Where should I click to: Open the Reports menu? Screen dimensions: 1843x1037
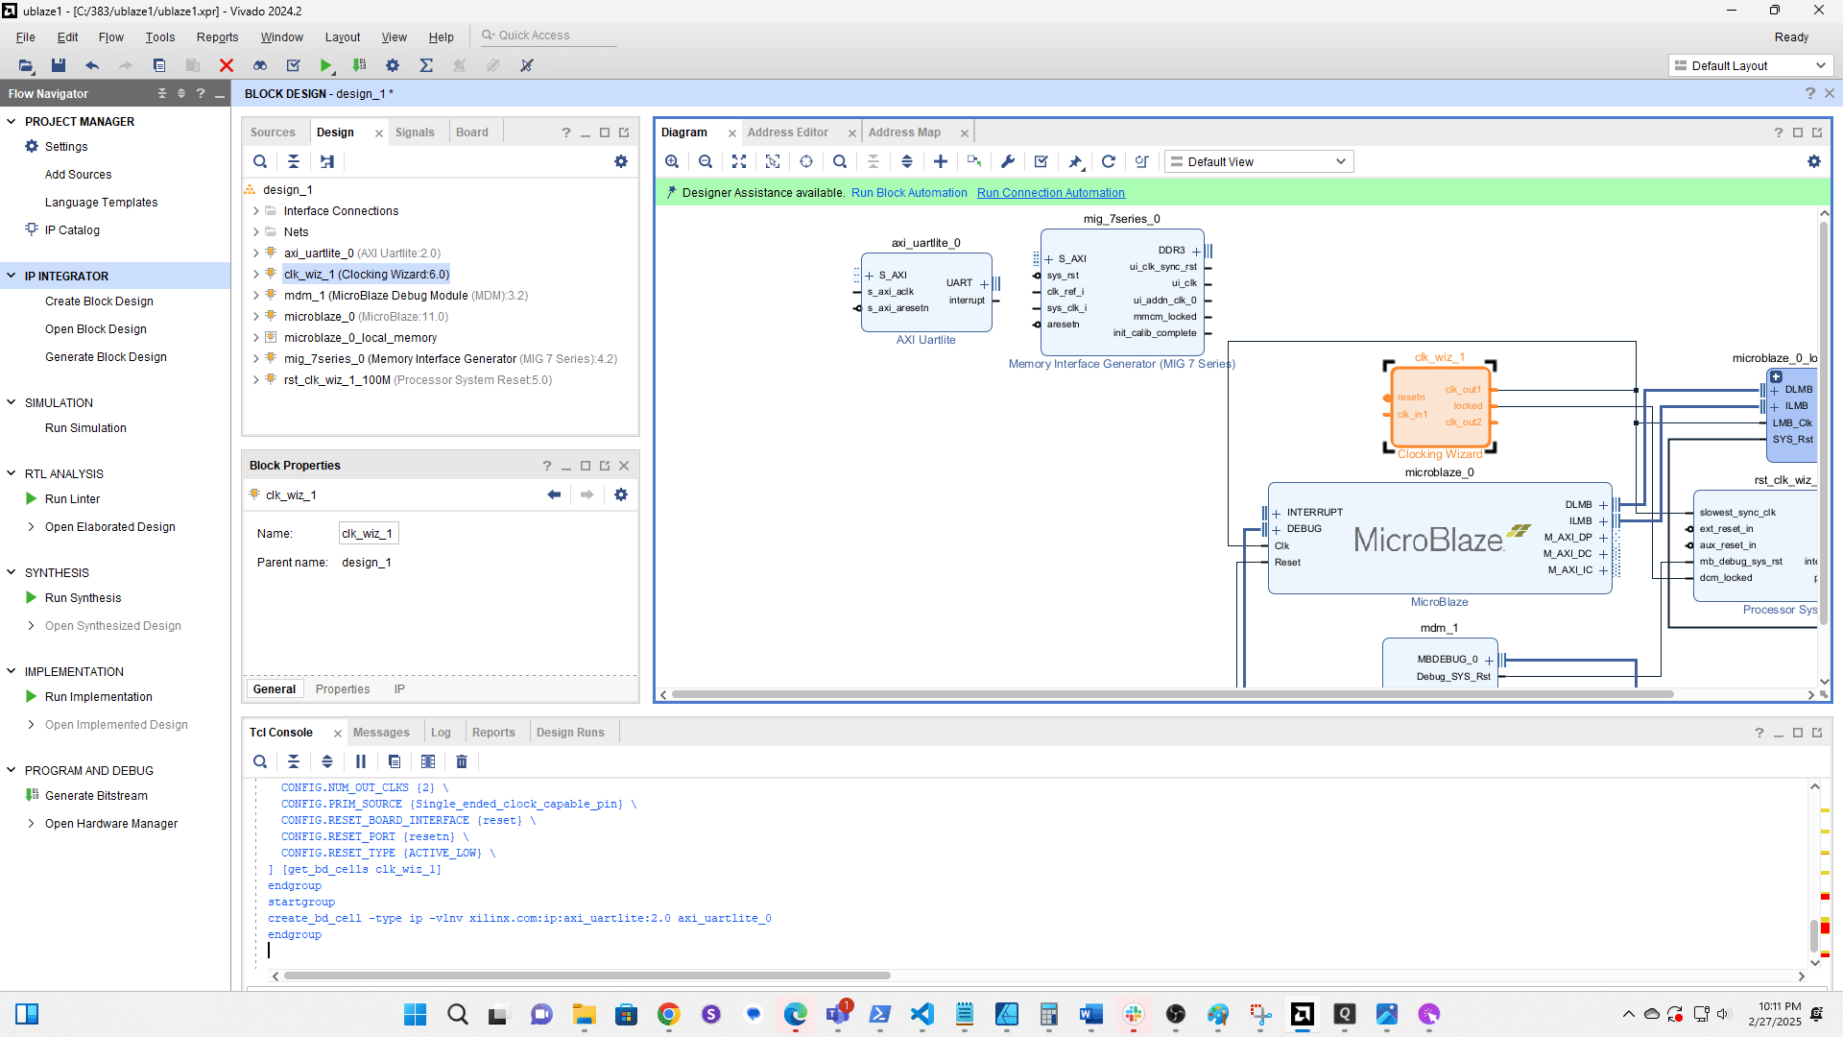pyautogui.click(x=217, y=36)
